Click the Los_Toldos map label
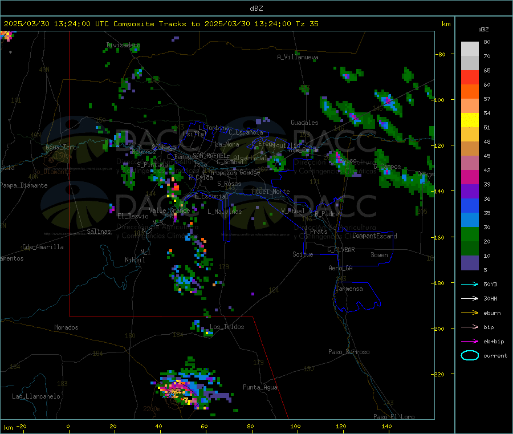The height and width of the screenshot is (434, 513). [227, 327]
